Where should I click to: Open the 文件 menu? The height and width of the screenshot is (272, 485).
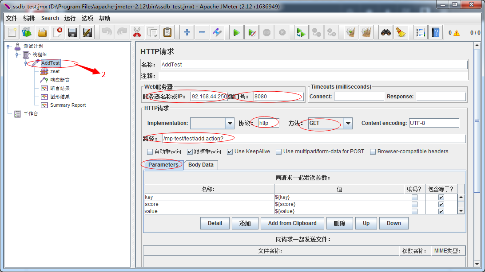[12, 18]
